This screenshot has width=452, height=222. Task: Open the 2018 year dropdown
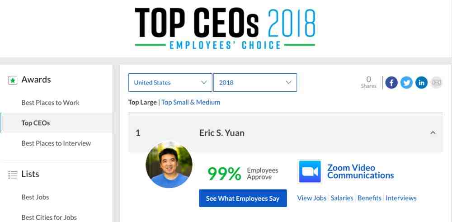(x=255, y=82)
